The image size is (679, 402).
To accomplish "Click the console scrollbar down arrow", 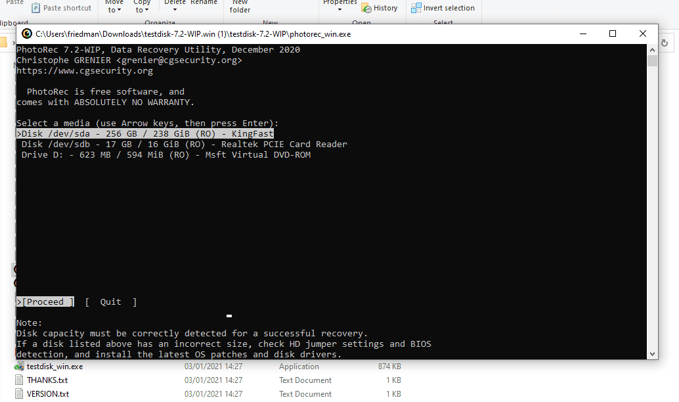I will click(x=652, y=354).
